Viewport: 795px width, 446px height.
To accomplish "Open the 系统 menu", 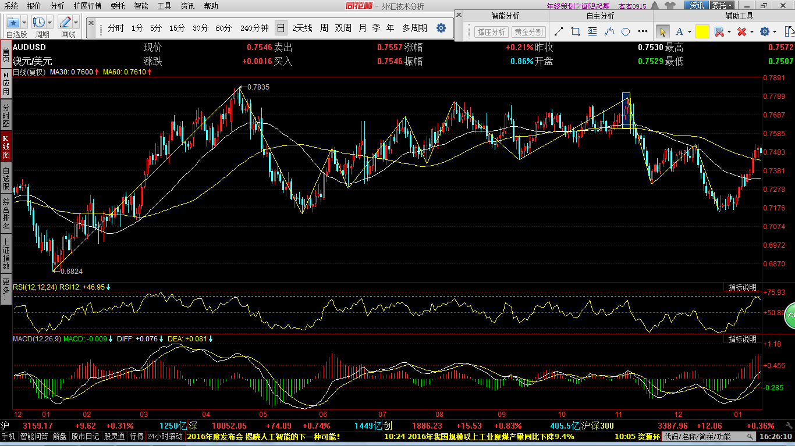I will coord(11,6).
